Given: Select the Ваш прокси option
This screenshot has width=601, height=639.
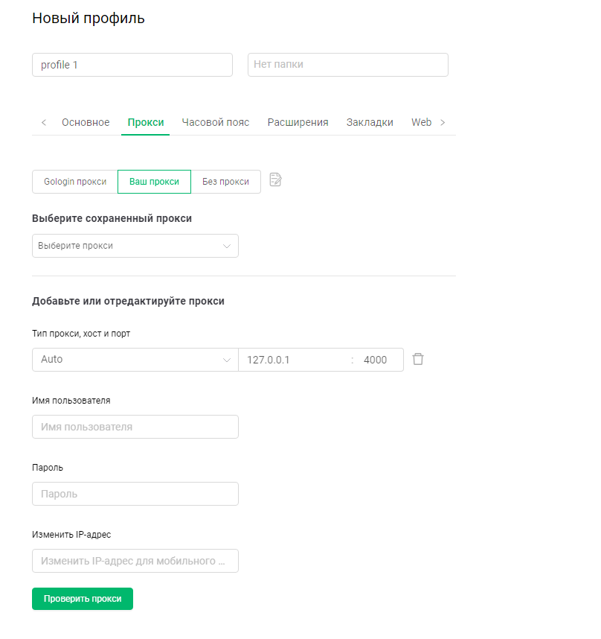Looking at the screenshot, I should tap(154, 182).
